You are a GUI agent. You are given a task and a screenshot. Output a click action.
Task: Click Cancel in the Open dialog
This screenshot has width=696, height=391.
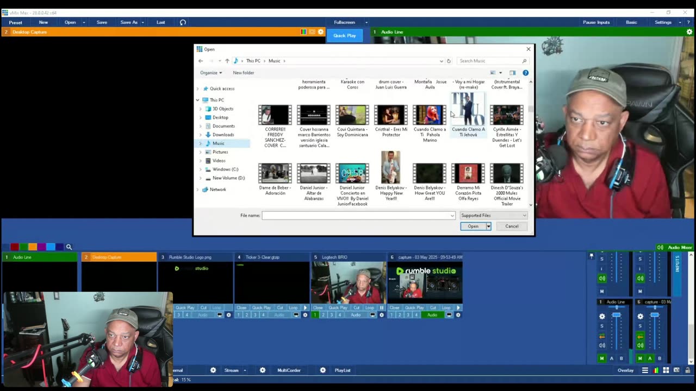pos(512,226)
